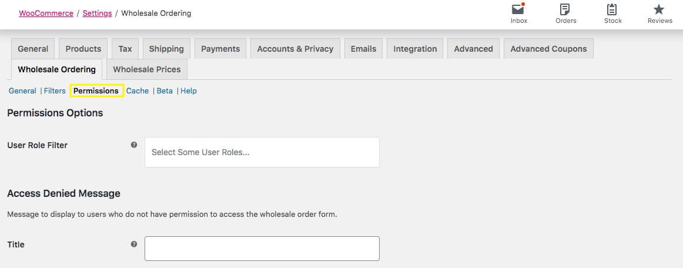Click the Orders icon
Viewport: 683px width, 268px height.
point(565,11)
